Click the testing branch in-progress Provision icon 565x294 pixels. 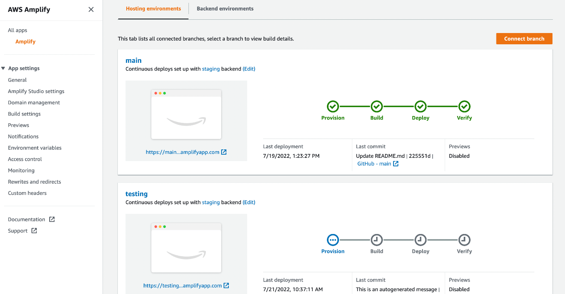(x=333, y=240)
